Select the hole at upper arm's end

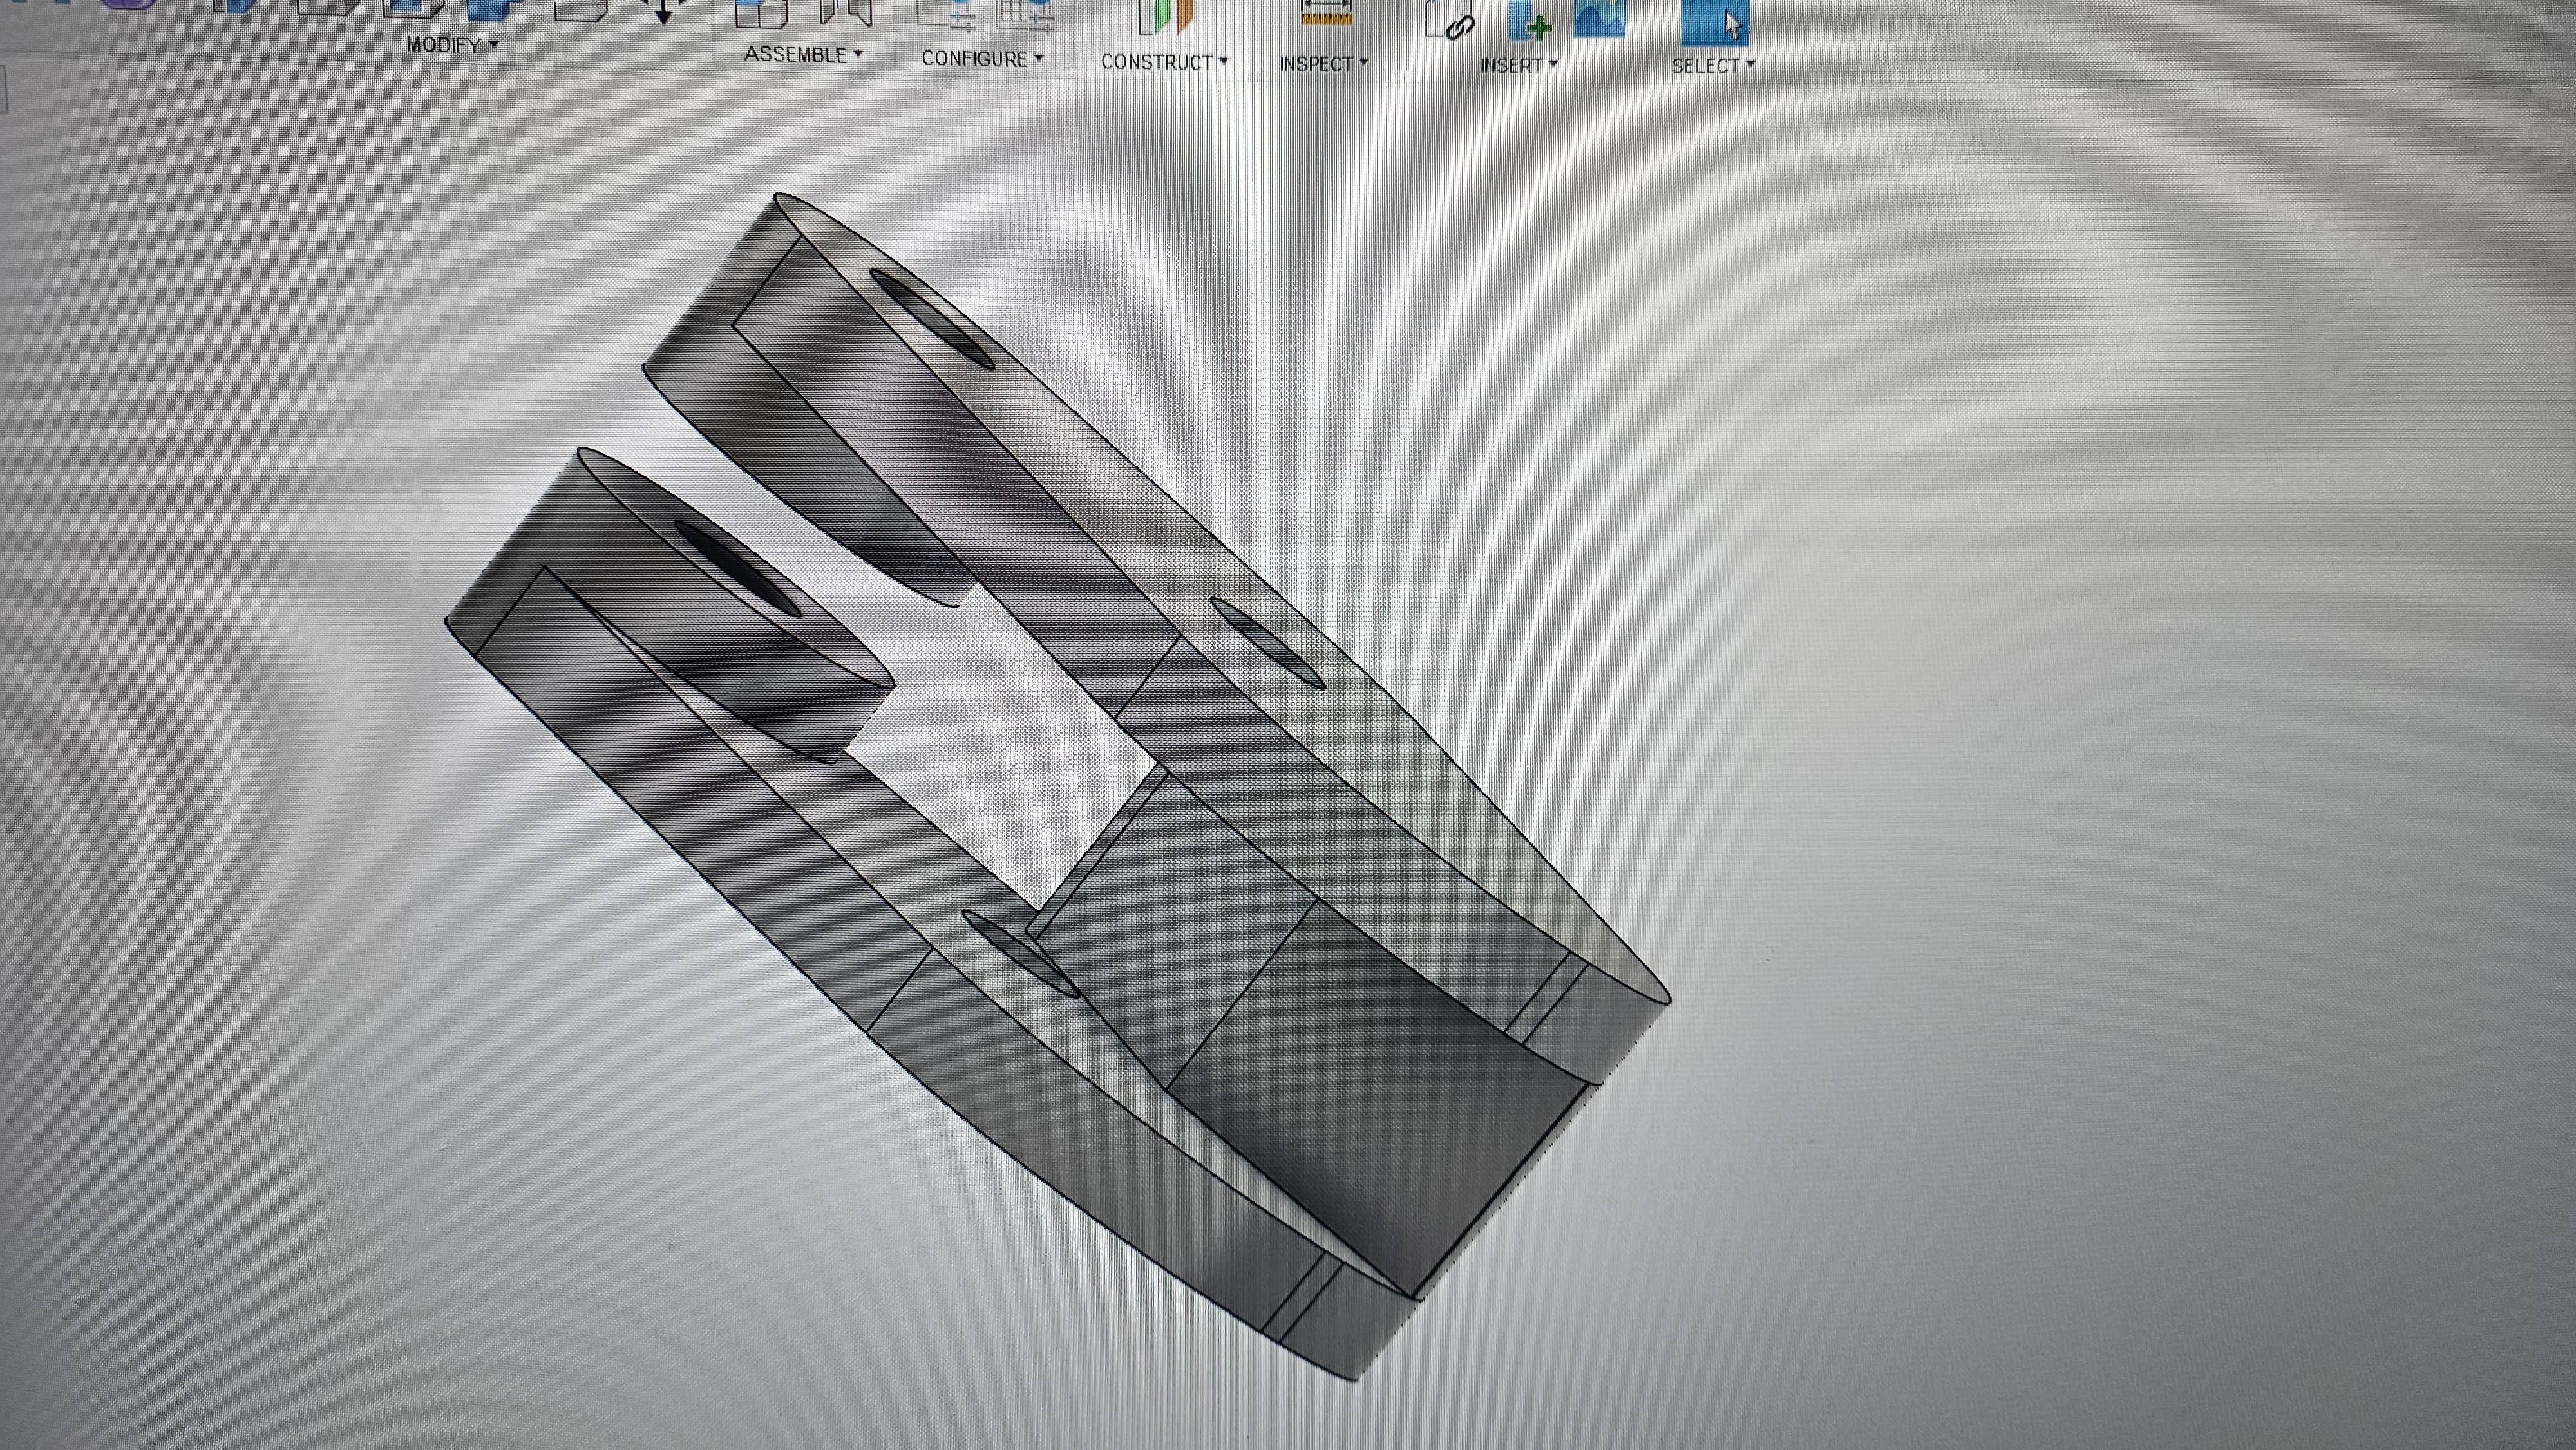point(932,319)
